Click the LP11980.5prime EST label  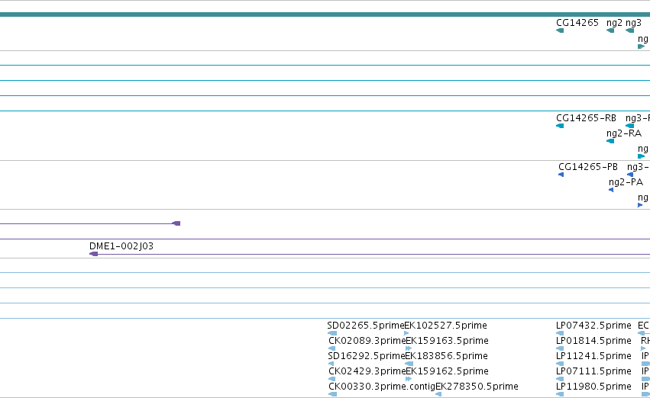tap(593, 387)
